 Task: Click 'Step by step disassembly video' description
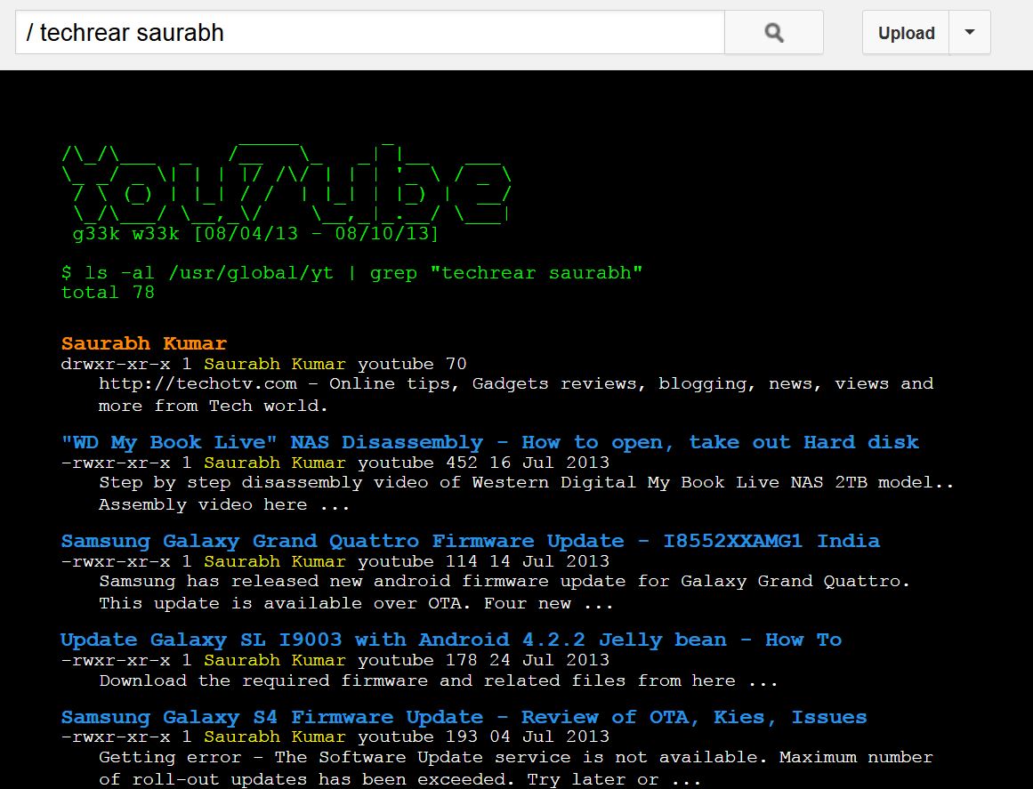pyautogui.click(x=526, y=494)
